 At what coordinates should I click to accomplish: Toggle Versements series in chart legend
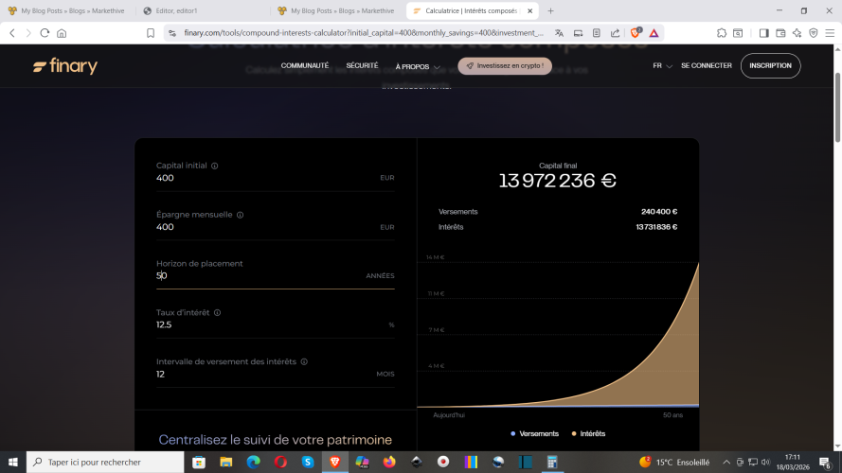535,433
